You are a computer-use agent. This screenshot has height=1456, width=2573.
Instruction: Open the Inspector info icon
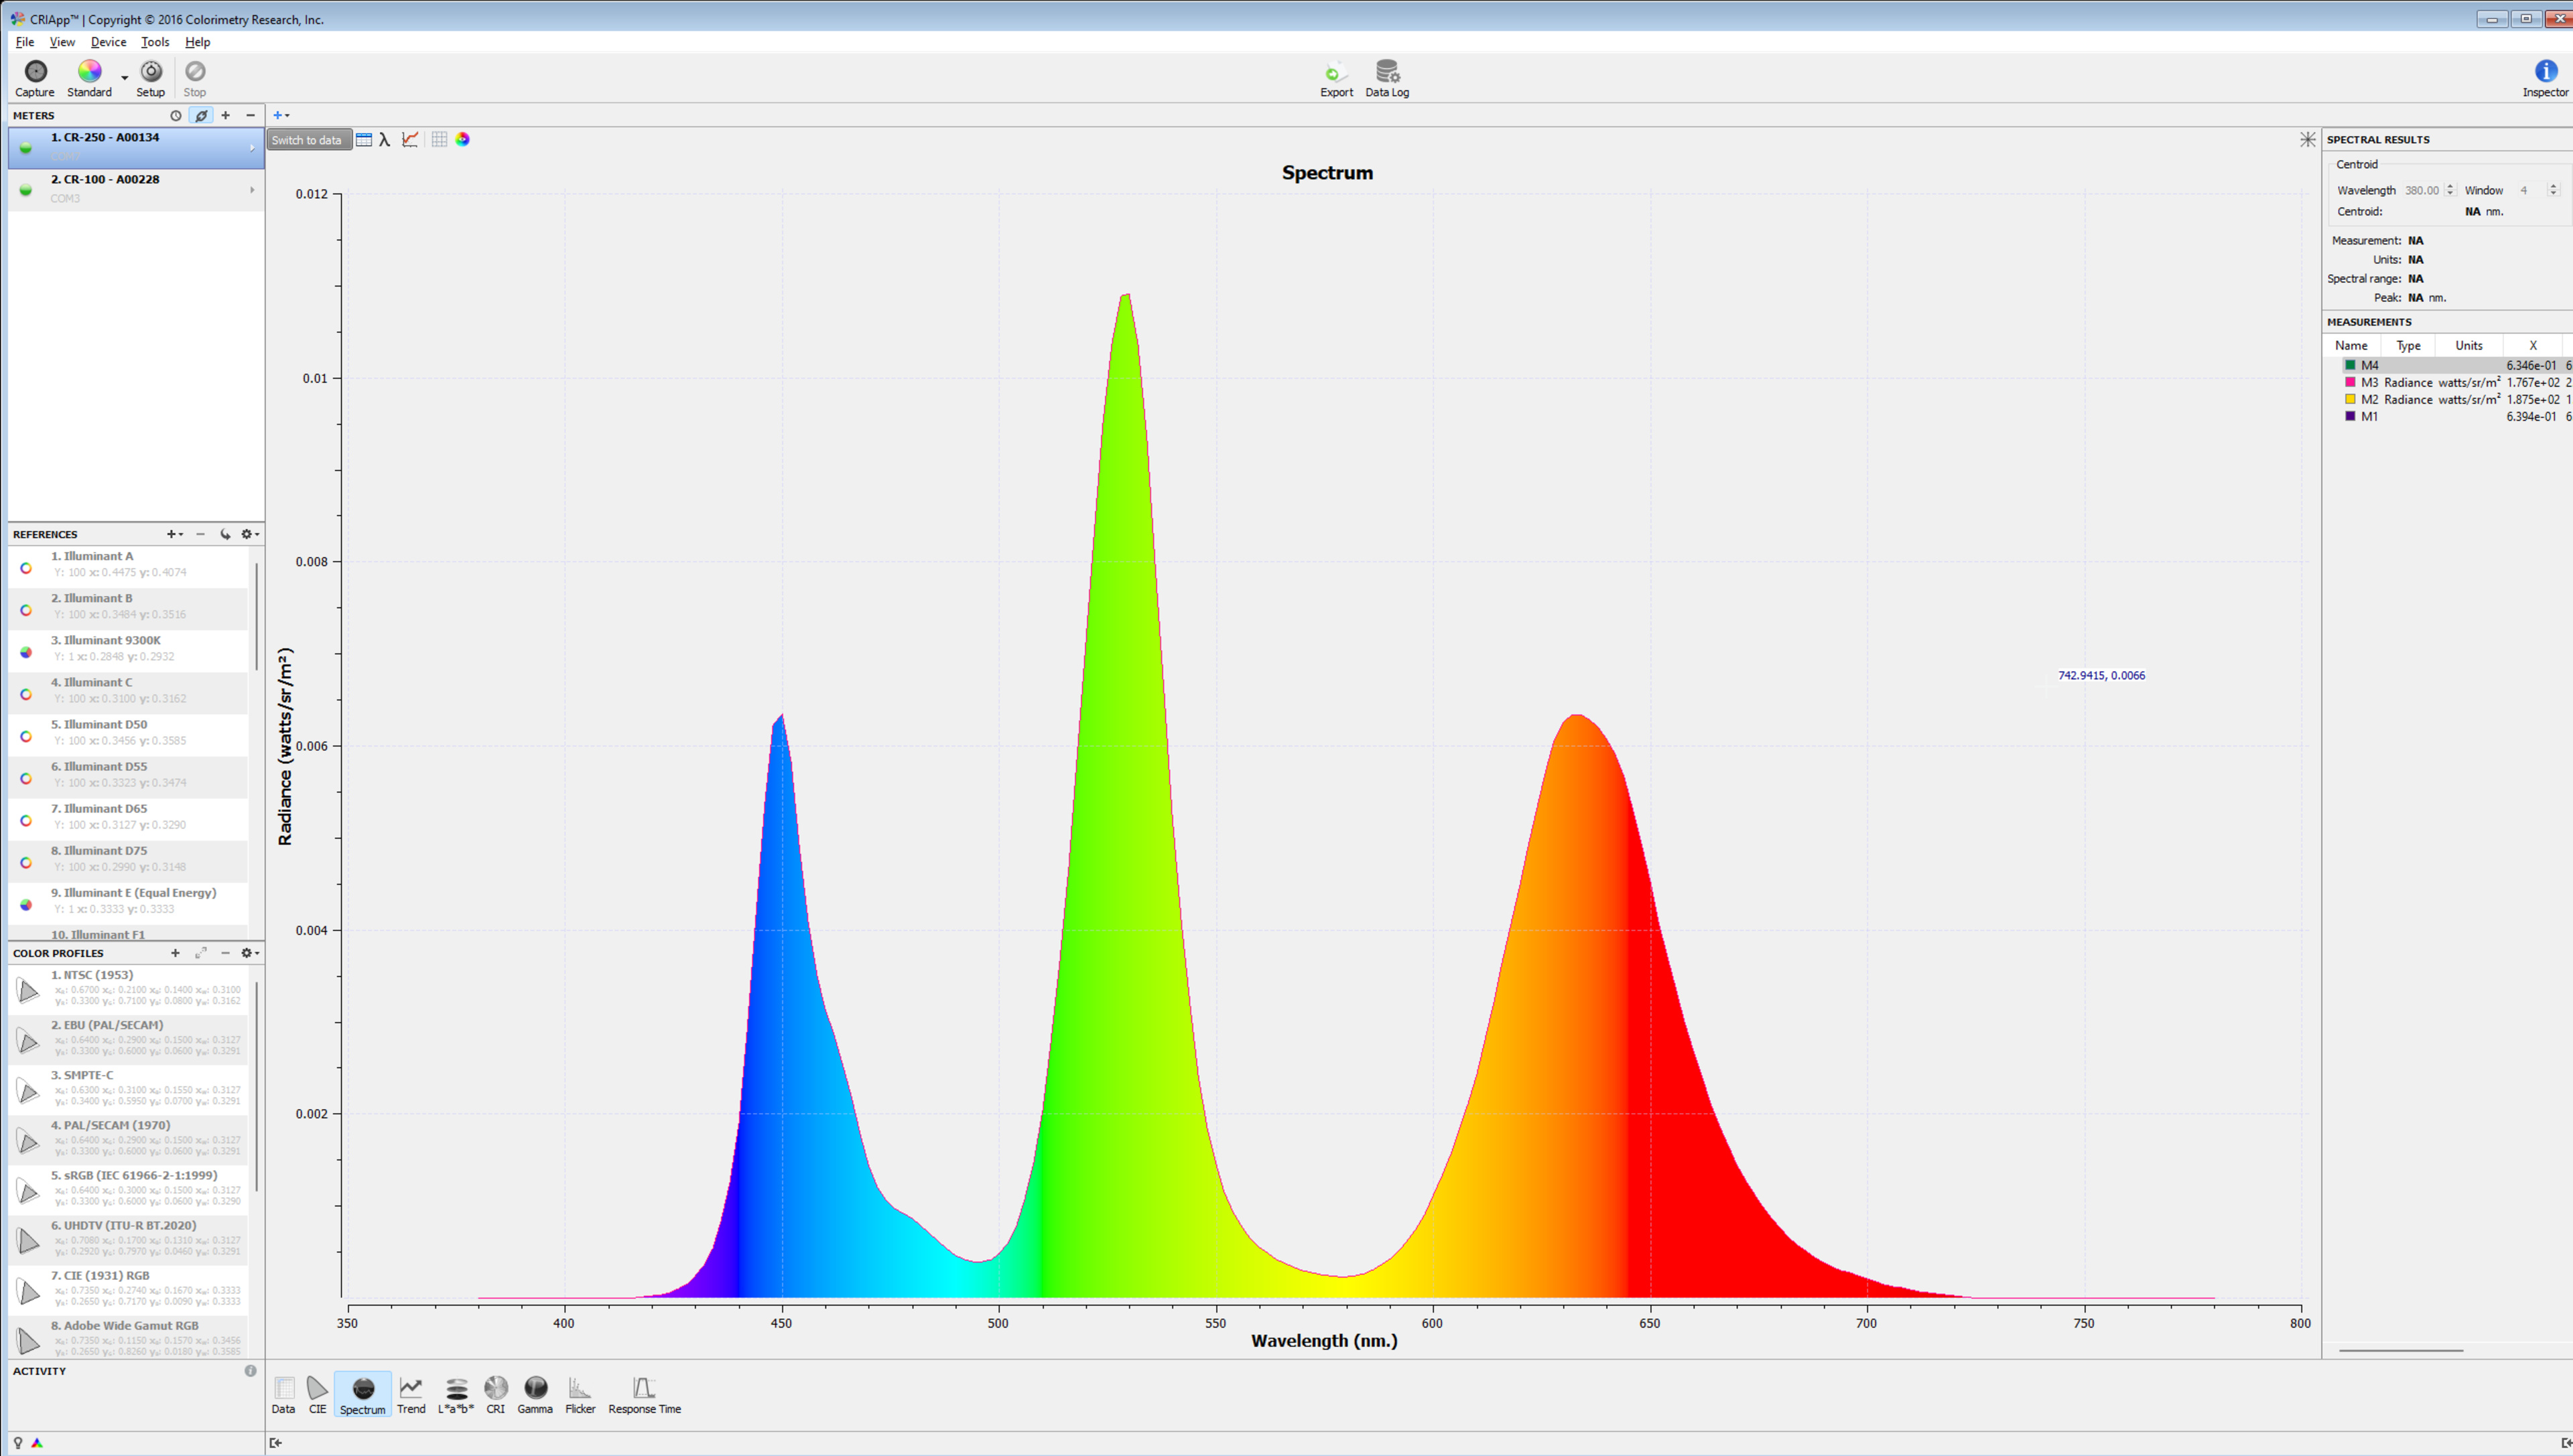pyautogui.click(x=2545, y=72)
